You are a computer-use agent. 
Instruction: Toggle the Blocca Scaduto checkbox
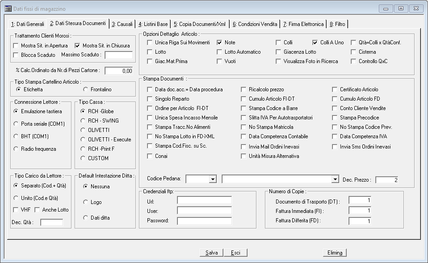coord(16,55)
